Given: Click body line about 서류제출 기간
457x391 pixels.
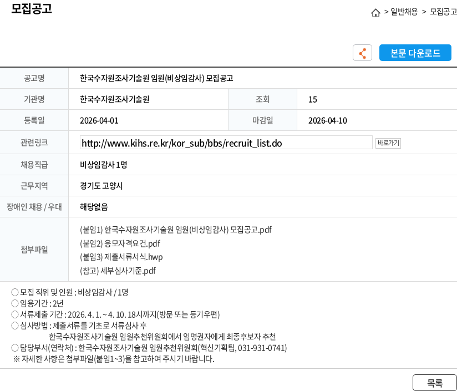Looking at the screenshot, I should [115, 314].
